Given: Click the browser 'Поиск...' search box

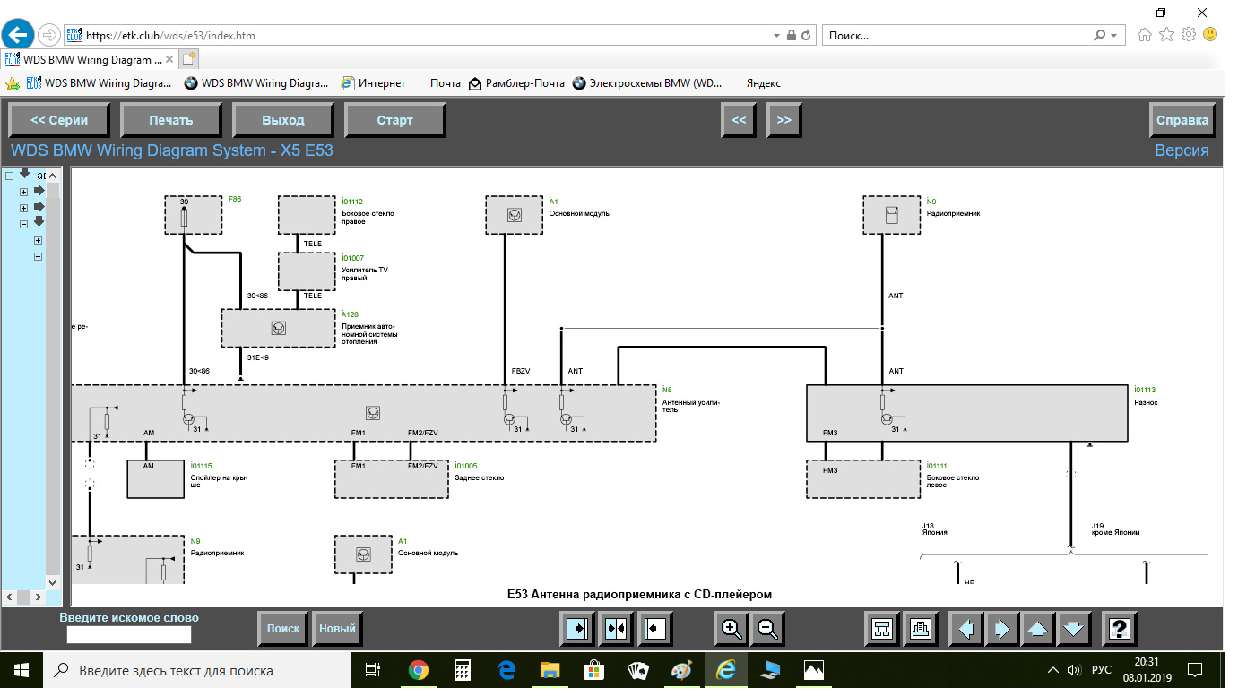Looking at the screenshot, I should pos(957,36).
